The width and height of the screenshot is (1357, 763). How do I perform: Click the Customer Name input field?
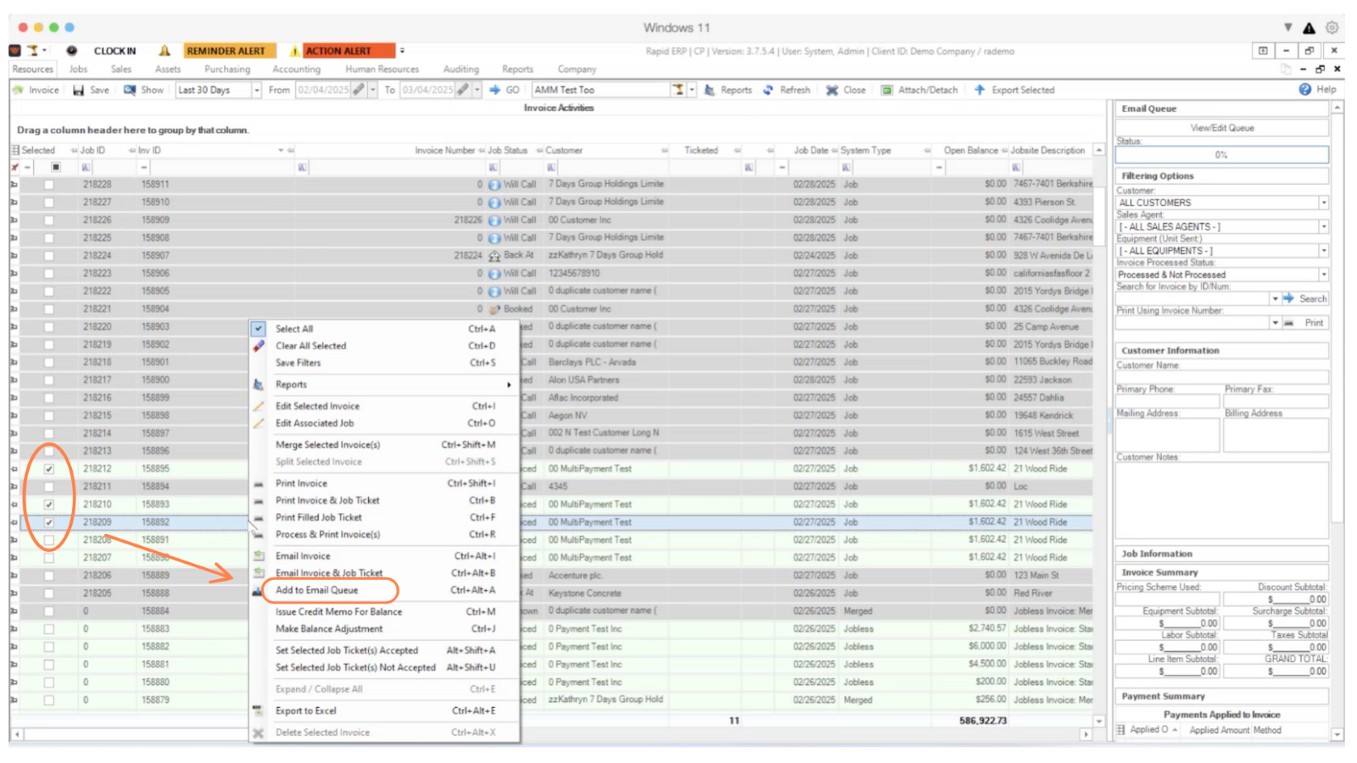[1221, 377]
